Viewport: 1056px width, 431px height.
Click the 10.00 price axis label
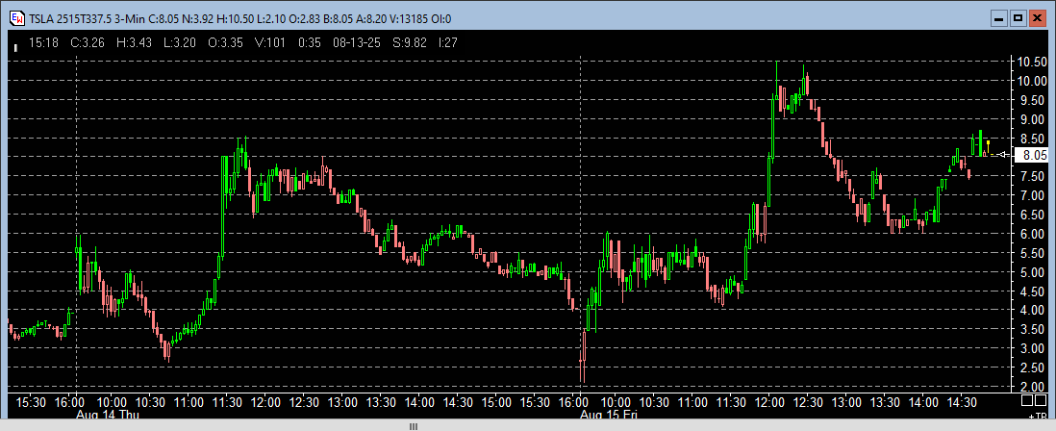point(1032,82)
